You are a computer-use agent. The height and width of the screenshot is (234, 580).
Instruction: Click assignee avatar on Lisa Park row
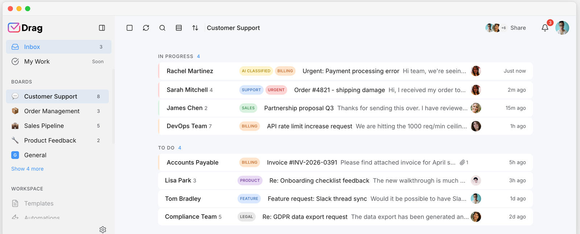tap(476, 180)
